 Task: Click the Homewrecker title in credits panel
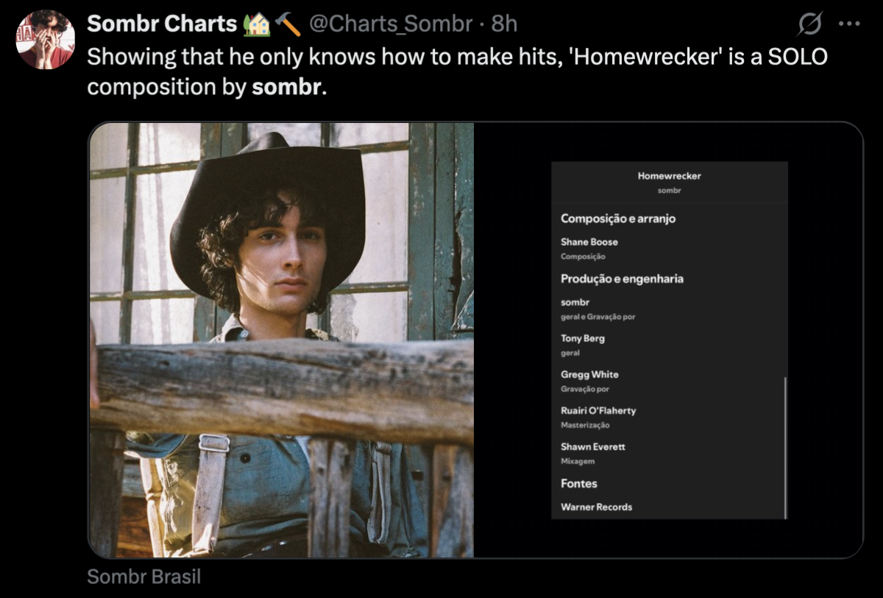(669, 176)
